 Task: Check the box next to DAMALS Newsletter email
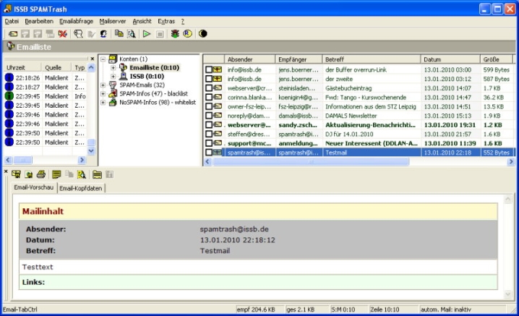tap(209, 116)
